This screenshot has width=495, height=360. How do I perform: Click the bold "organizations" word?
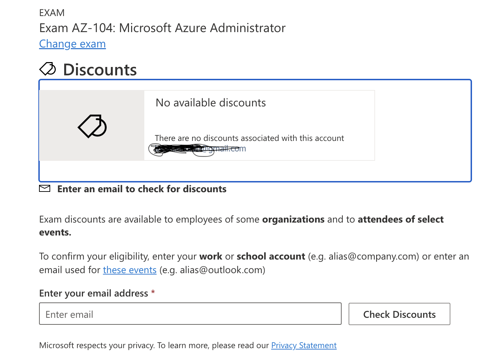[293, 219]
